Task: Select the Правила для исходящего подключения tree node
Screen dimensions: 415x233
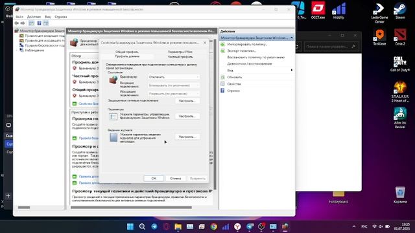Action: [x=41, y=40]
